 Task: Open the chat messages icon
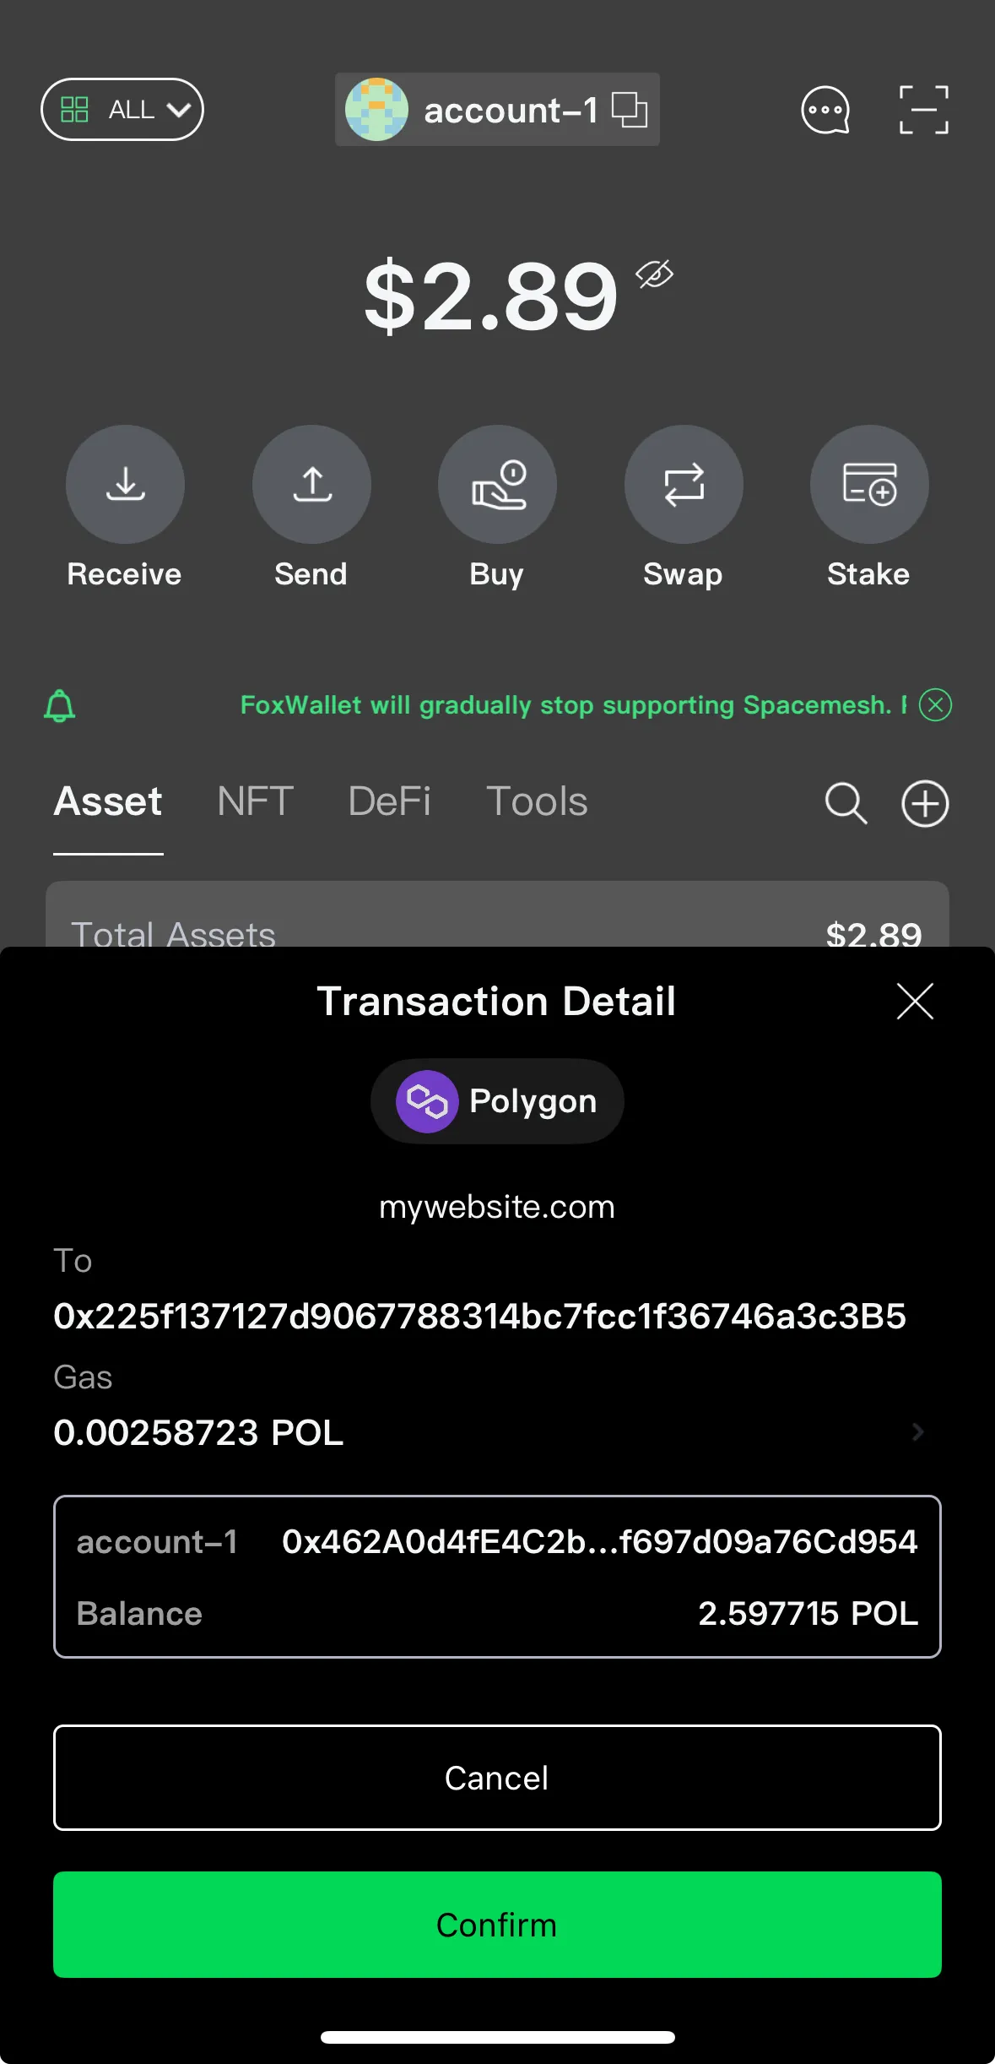(825, 110)
